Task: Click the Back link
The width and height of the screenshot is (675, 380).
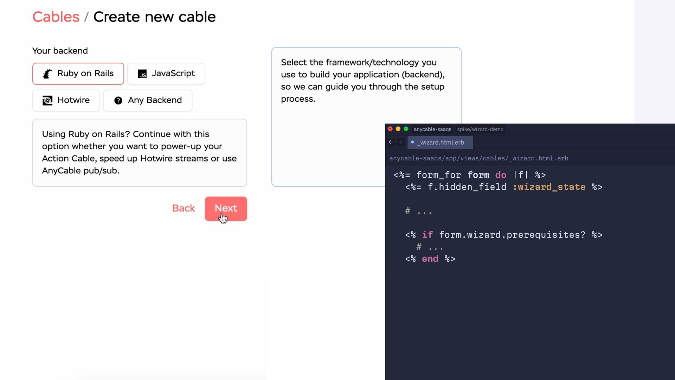Action: 183,208
